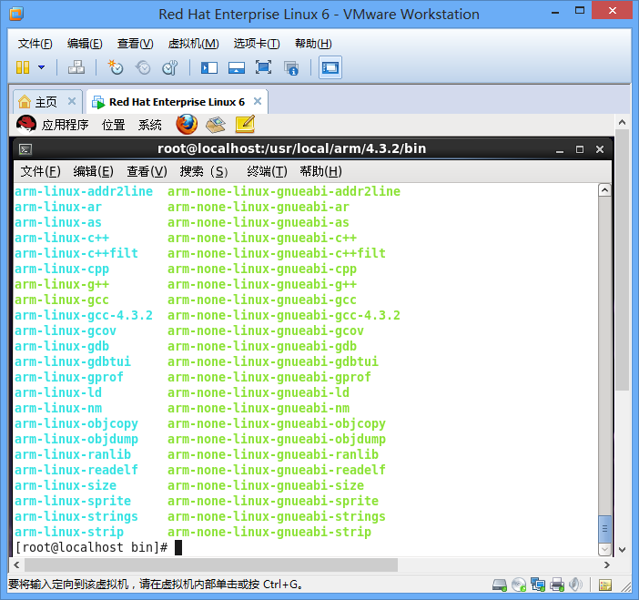Open terminal 文件(F) menu
Viewport: 639px width, 600px height.
[x=40, y=171]
